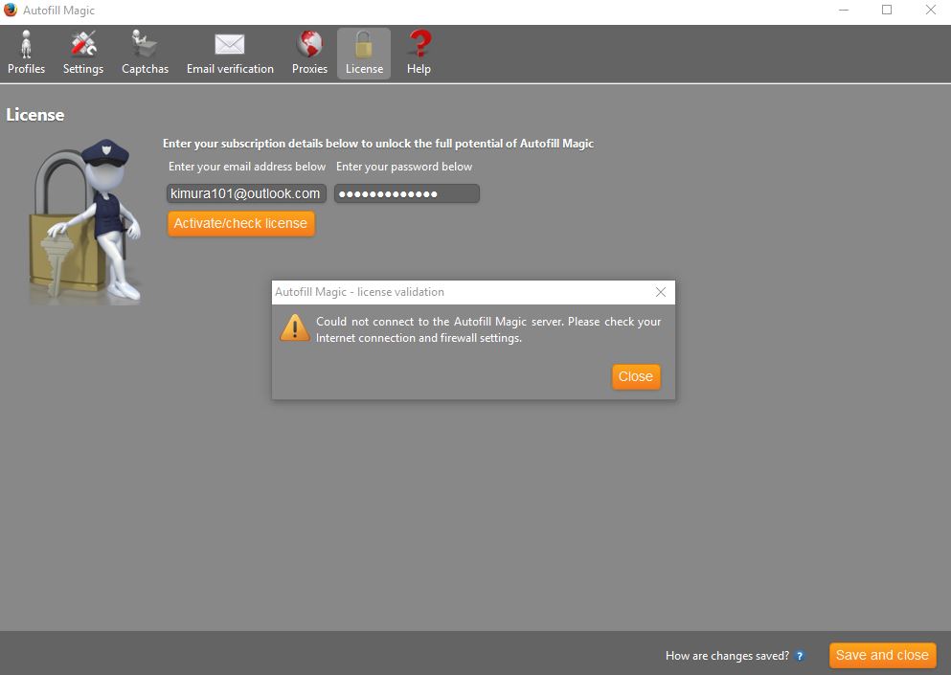Click the 'License' page heading
This screenshot has height=675, width=951.
(x=35, y=115)
